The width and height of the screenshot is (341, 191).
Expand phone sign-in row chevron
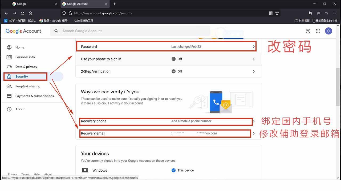[254, 59]
